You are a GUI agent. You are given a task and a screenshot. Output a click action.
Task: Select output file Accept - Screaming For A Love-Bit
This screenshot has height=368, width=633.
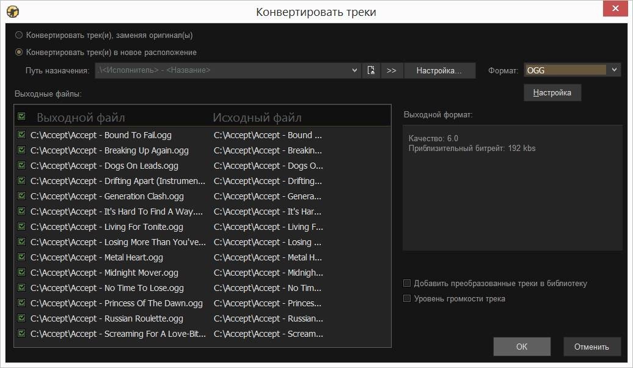118,334
